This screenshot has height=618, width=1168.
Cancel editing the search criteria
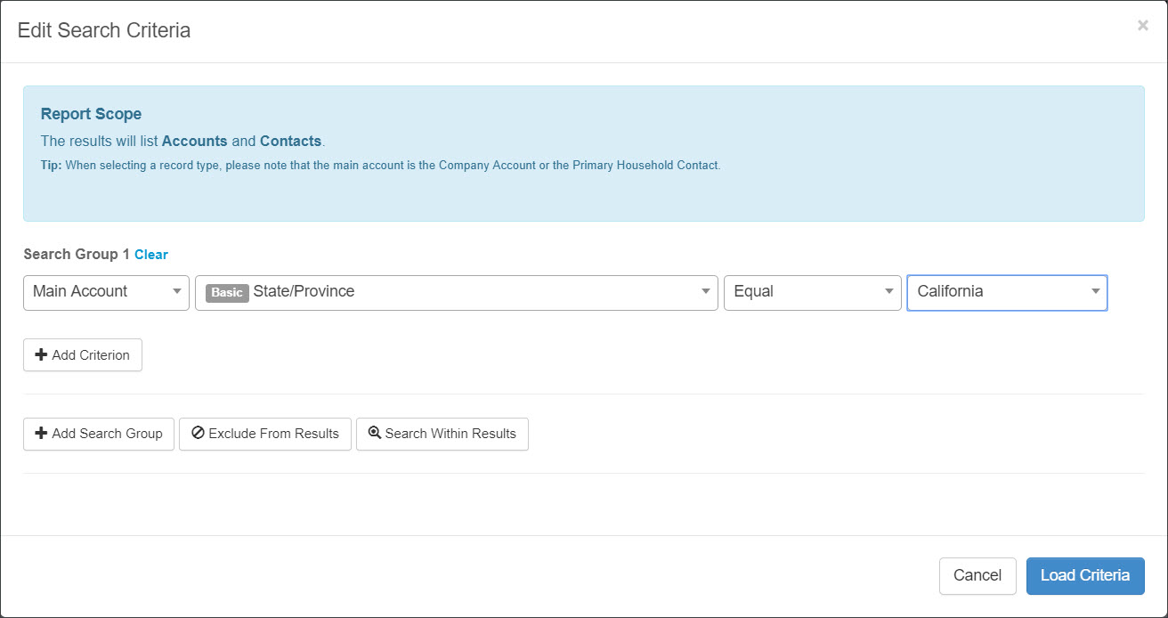[x=977, y=575]
